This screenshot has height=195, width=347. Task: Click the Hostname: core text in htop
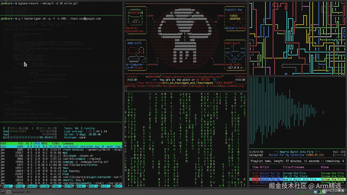click(75, 137)
